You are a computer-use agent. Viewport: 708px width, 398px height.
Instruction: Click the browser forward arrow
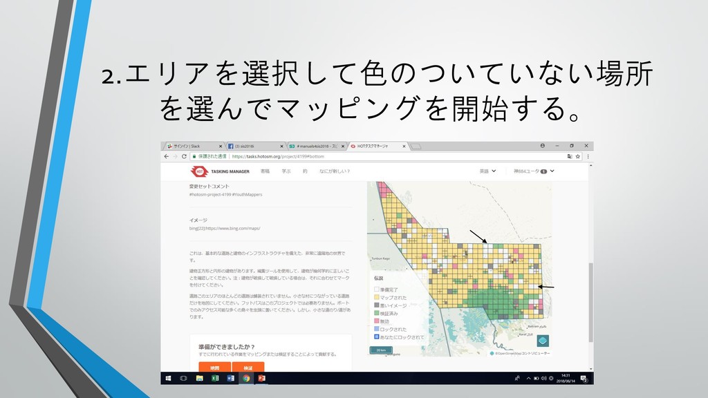(x=175, y=157)
